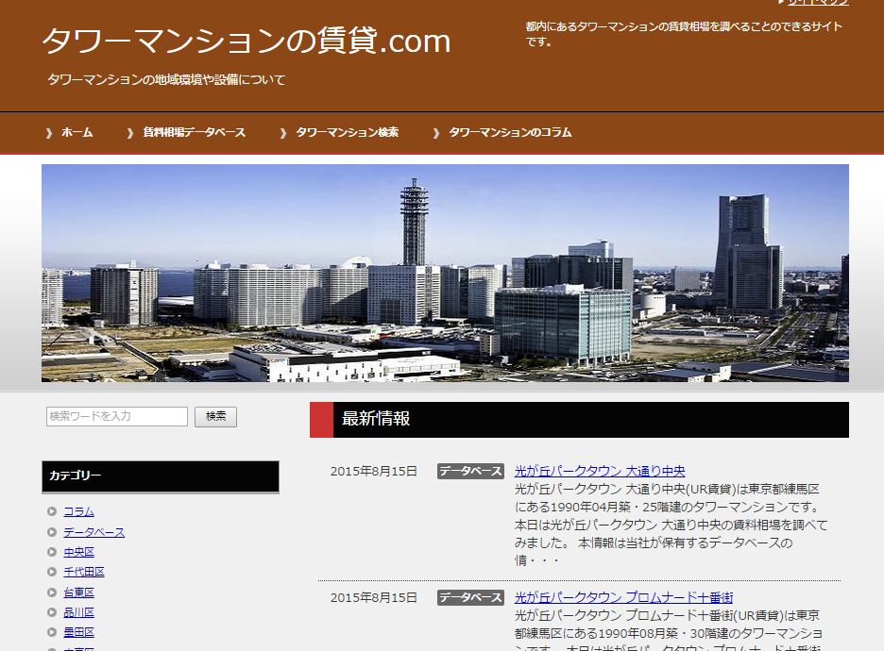884x651 pixels.
Task: Click the bullet icon next to データベース category
Action: (x=52, y=531)
